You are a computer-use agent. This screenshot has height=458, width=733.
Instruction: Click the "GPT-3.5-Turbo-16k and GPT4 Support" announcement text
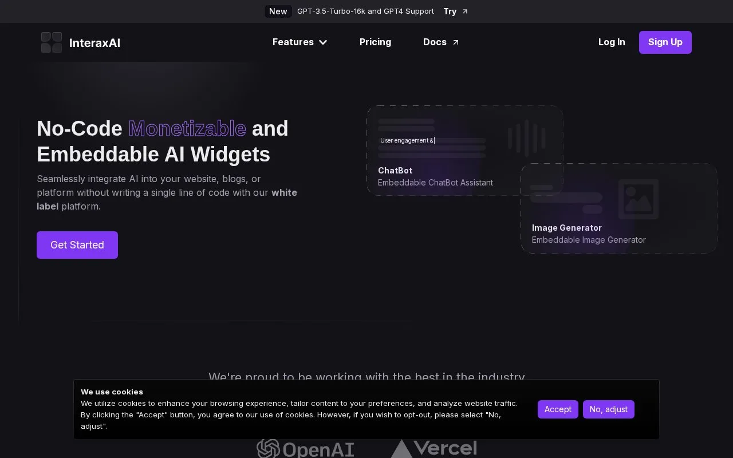[x=365, y=11]
